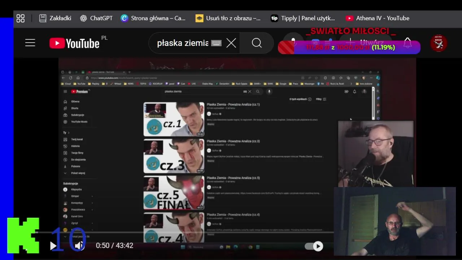Open the Gimper subscription in recording
This screenshot has height=260, width=462.
75,196
